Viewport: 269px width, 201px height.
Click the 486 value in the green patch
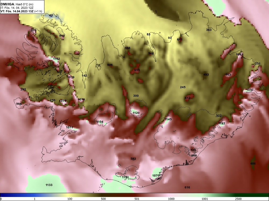[253, 163]
